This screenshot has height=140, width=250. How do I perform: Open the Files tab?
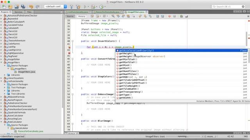pos(29,12)
